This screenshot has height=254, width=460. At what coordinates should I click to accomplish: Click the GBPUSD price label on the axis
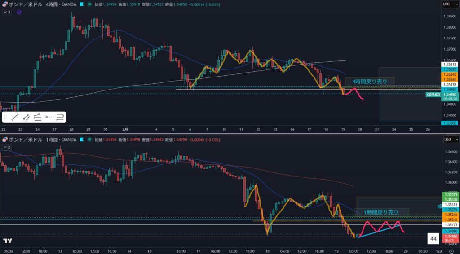pyautogui.click(x=433, y=95)
